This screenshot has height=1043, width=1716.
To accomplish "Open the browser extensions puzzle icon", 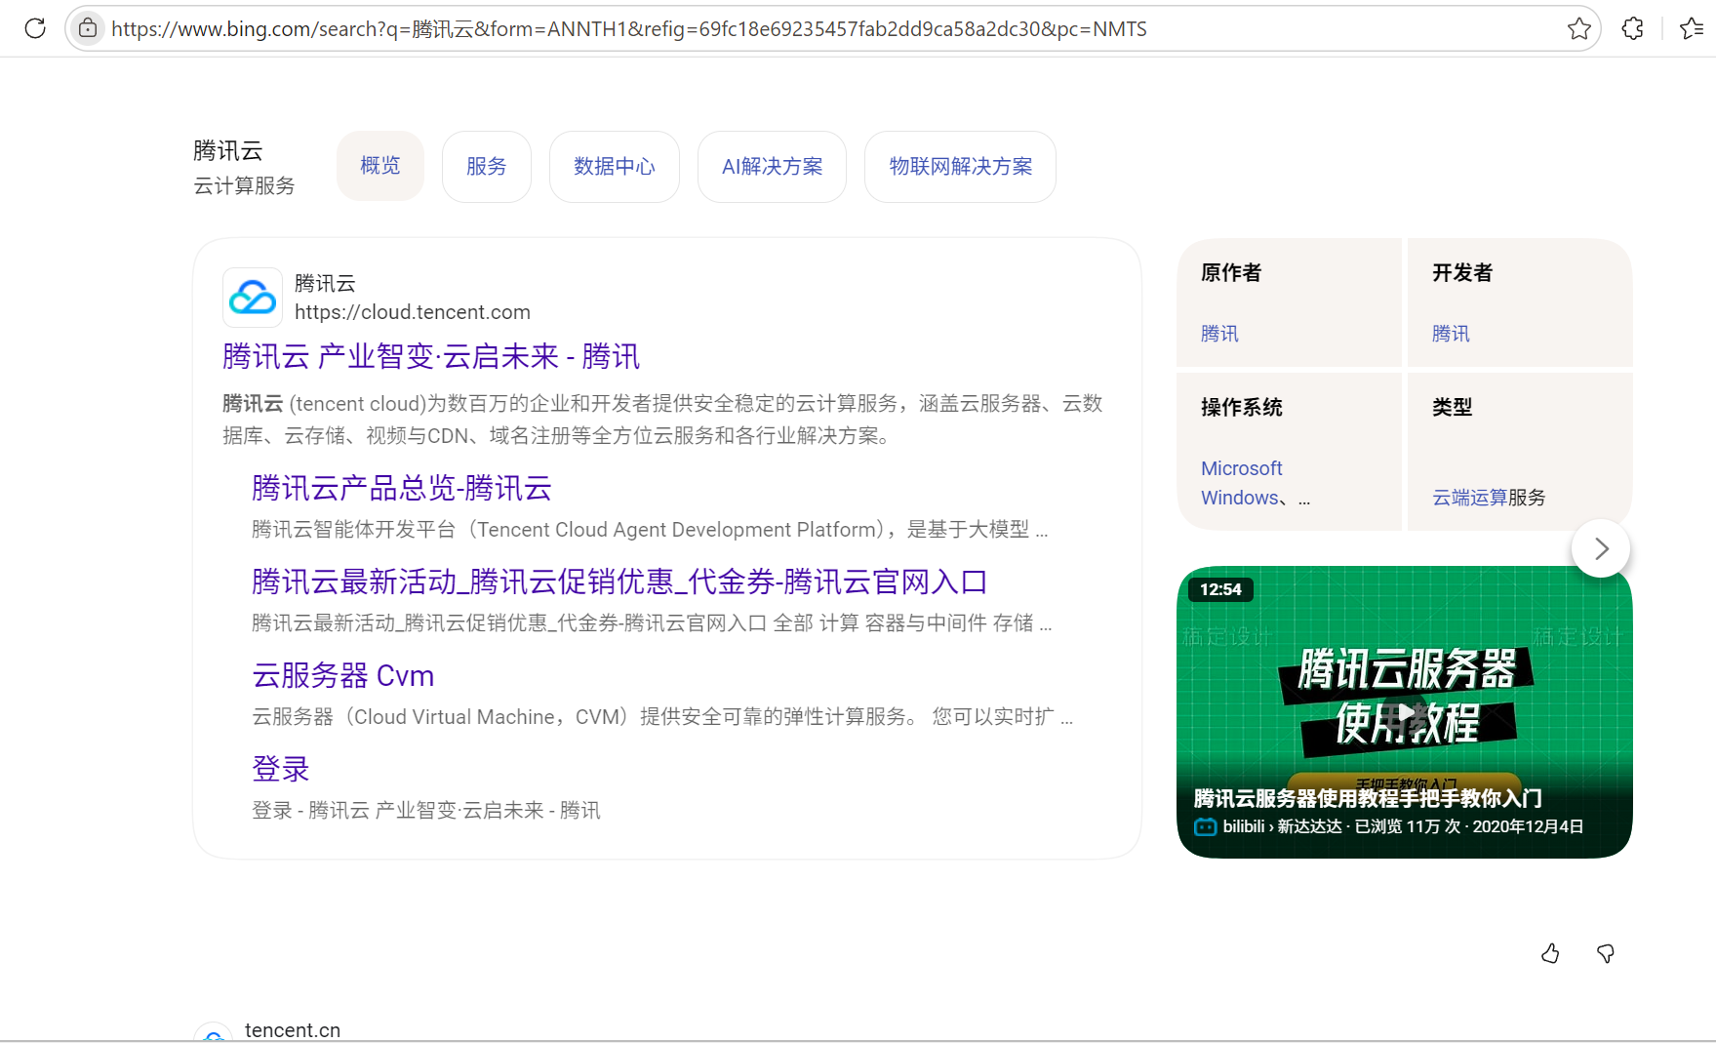I will coord(1632,28).
